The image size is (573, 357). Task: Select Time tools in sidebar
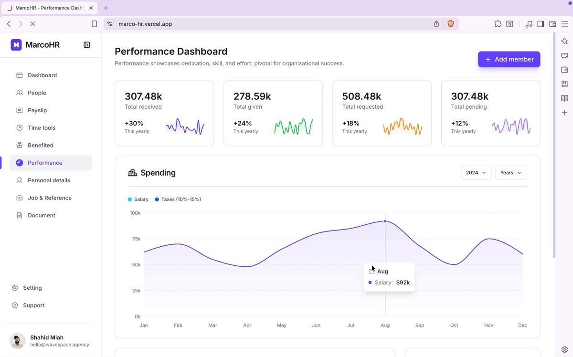[x=51, y=128]
